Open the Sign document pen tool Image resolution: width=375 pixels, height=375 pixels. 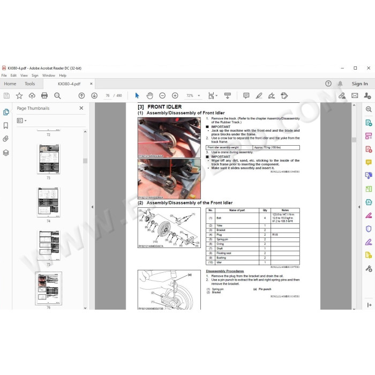(x=272, y=96)
